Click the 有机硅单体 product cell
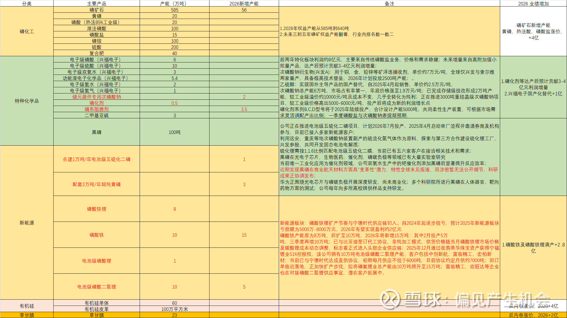Viewport: 567px width, 318px height. 96,303
